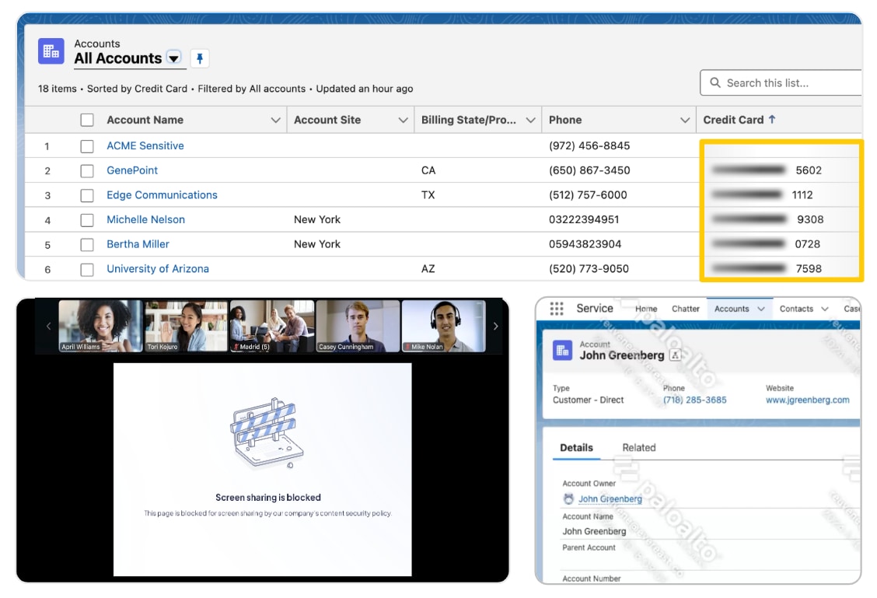Open the Bertha Miller account
The image size is (877, 598).
[x=138, y=244]
